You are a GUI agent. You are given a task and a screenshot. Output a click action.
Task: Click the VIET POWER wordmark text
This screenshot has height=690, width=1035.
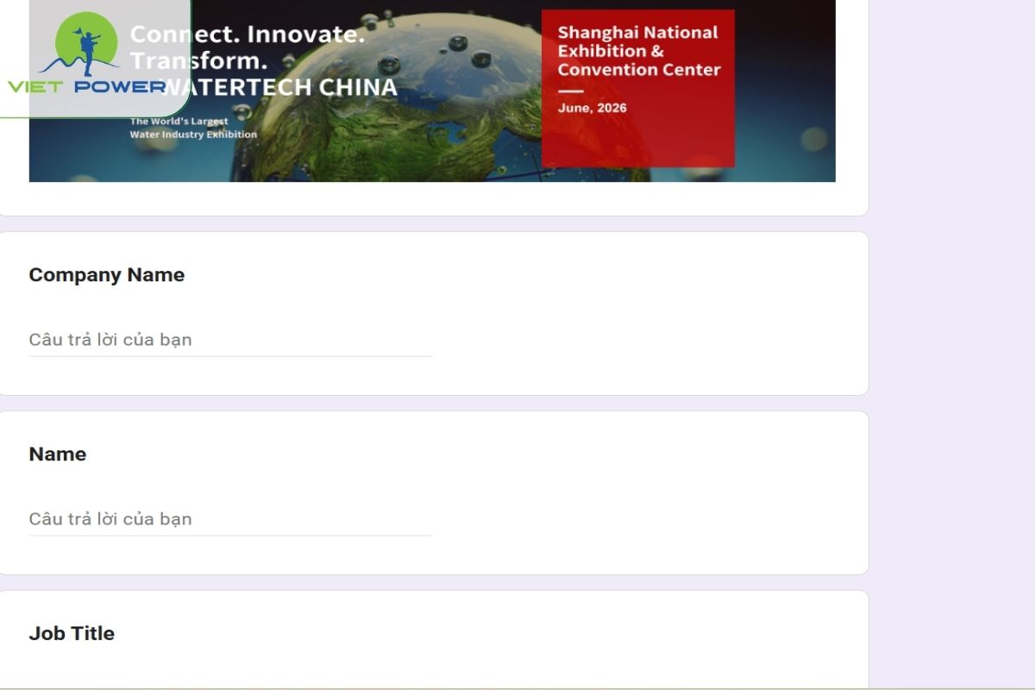click(x=86, y=86)
